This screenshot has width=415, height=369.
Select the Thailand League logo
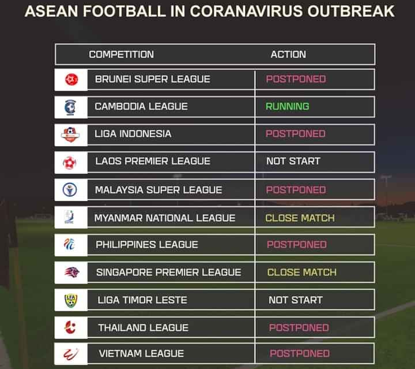[71, 327]
